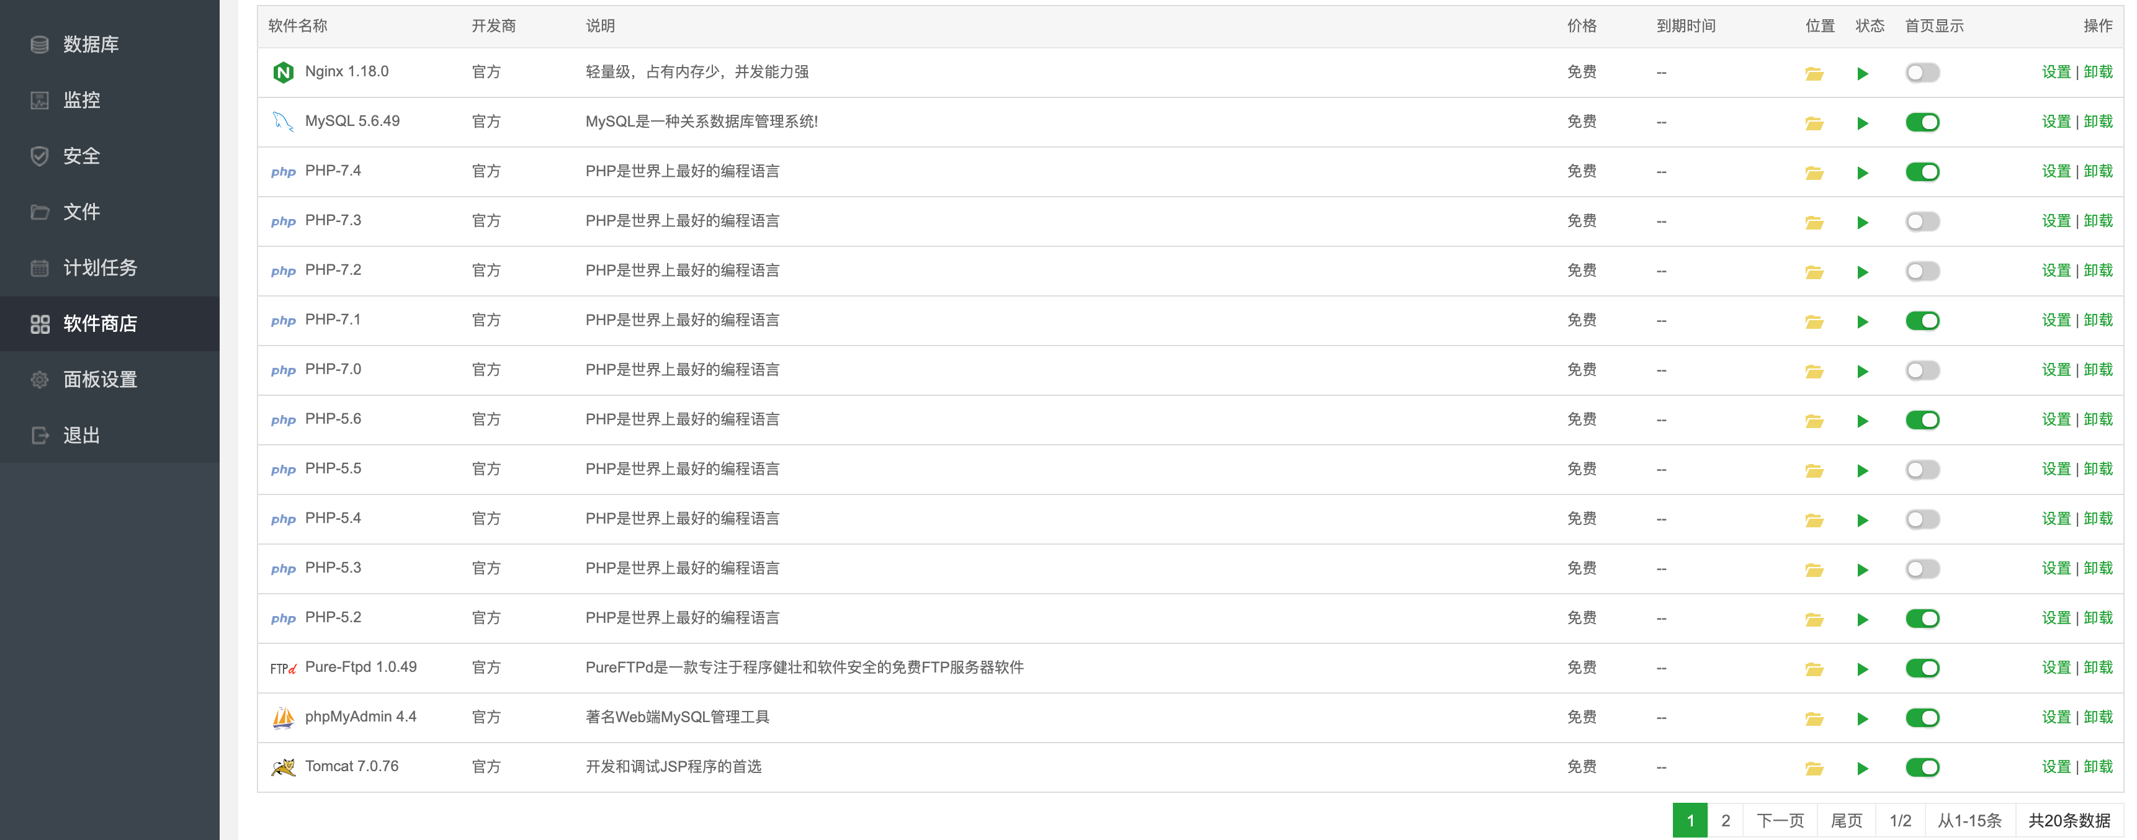Open folder location for Tomcat 7.0.76
Viewport: 2137px width, 840px height.
tap(1814, 768)
